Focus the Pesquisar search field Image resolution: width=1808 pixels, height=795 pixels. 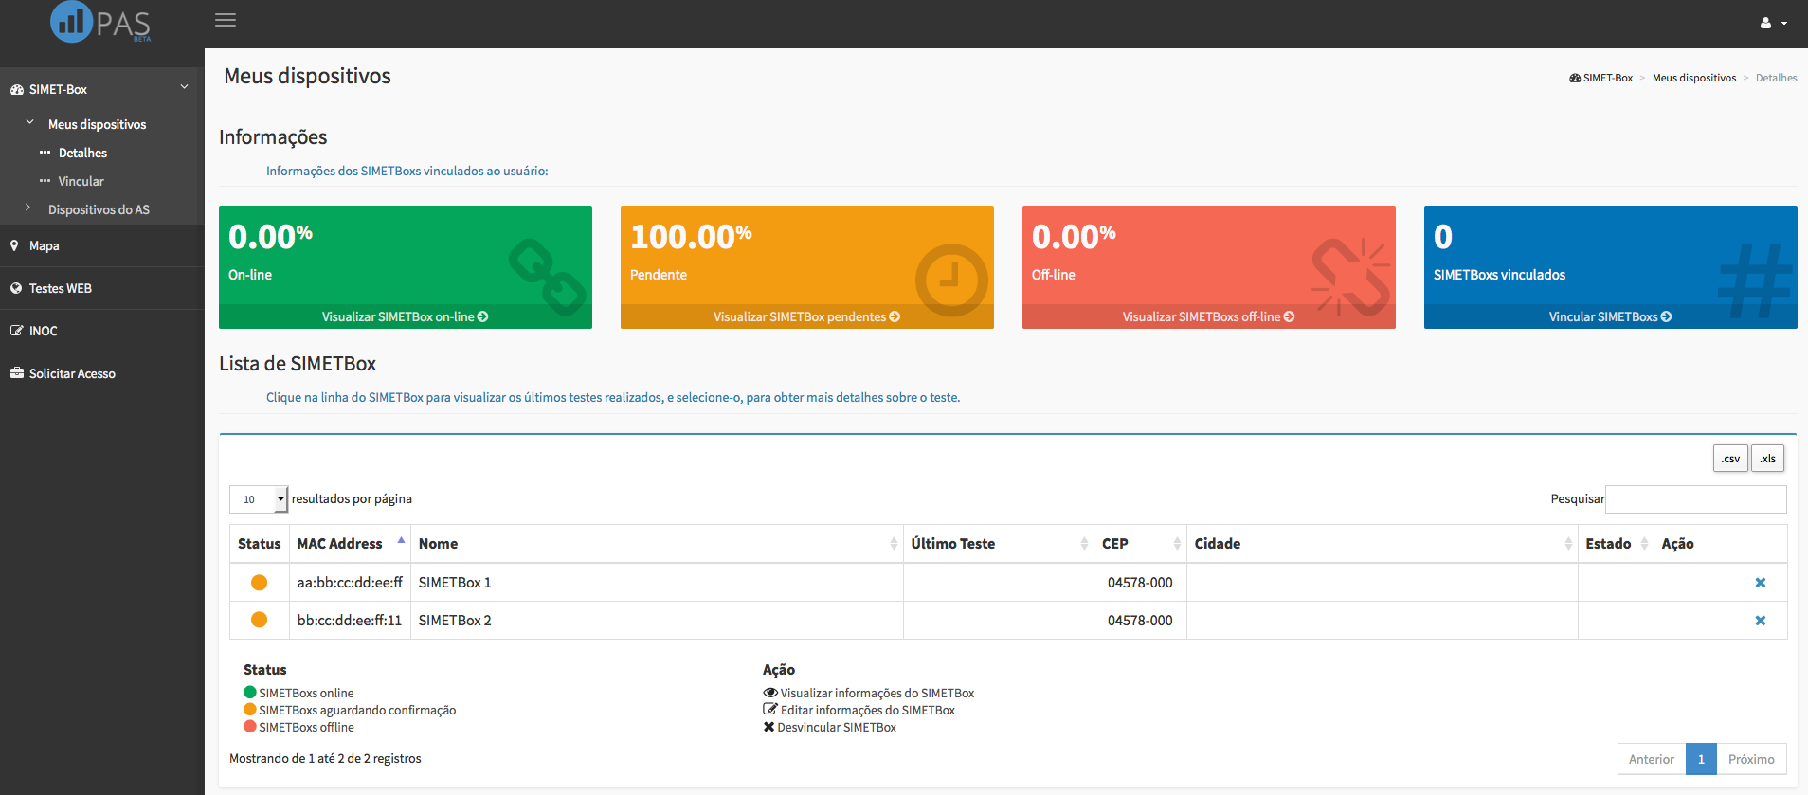click(1696, 499)
